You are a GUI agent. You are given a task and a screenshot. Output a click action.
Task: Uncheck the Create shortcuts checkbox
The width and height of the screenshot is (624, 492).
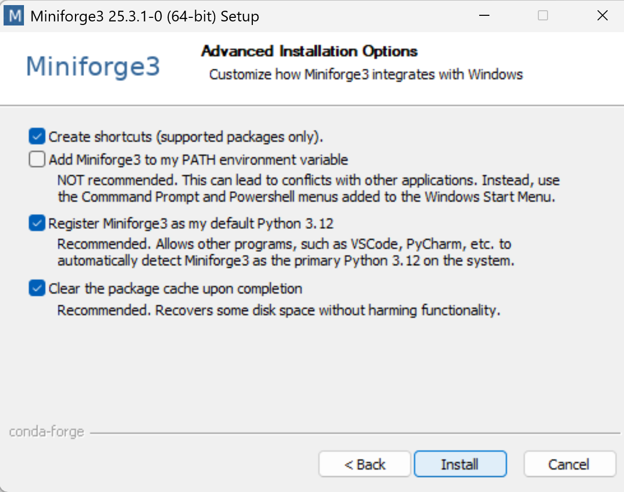37,137
